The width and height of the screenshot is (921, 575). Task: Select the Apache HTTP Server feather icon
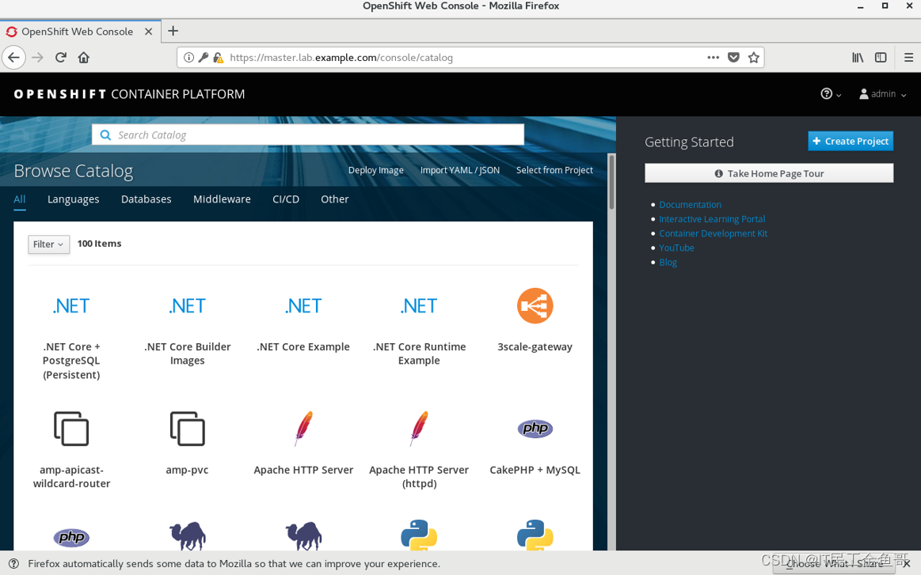coord(303,429)
